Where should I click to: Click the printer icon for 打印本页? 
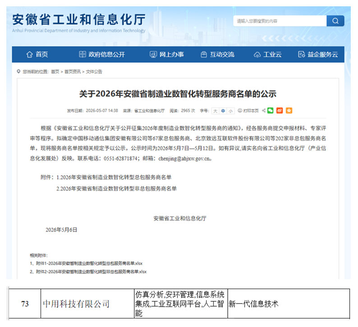[x=240, y=111]
